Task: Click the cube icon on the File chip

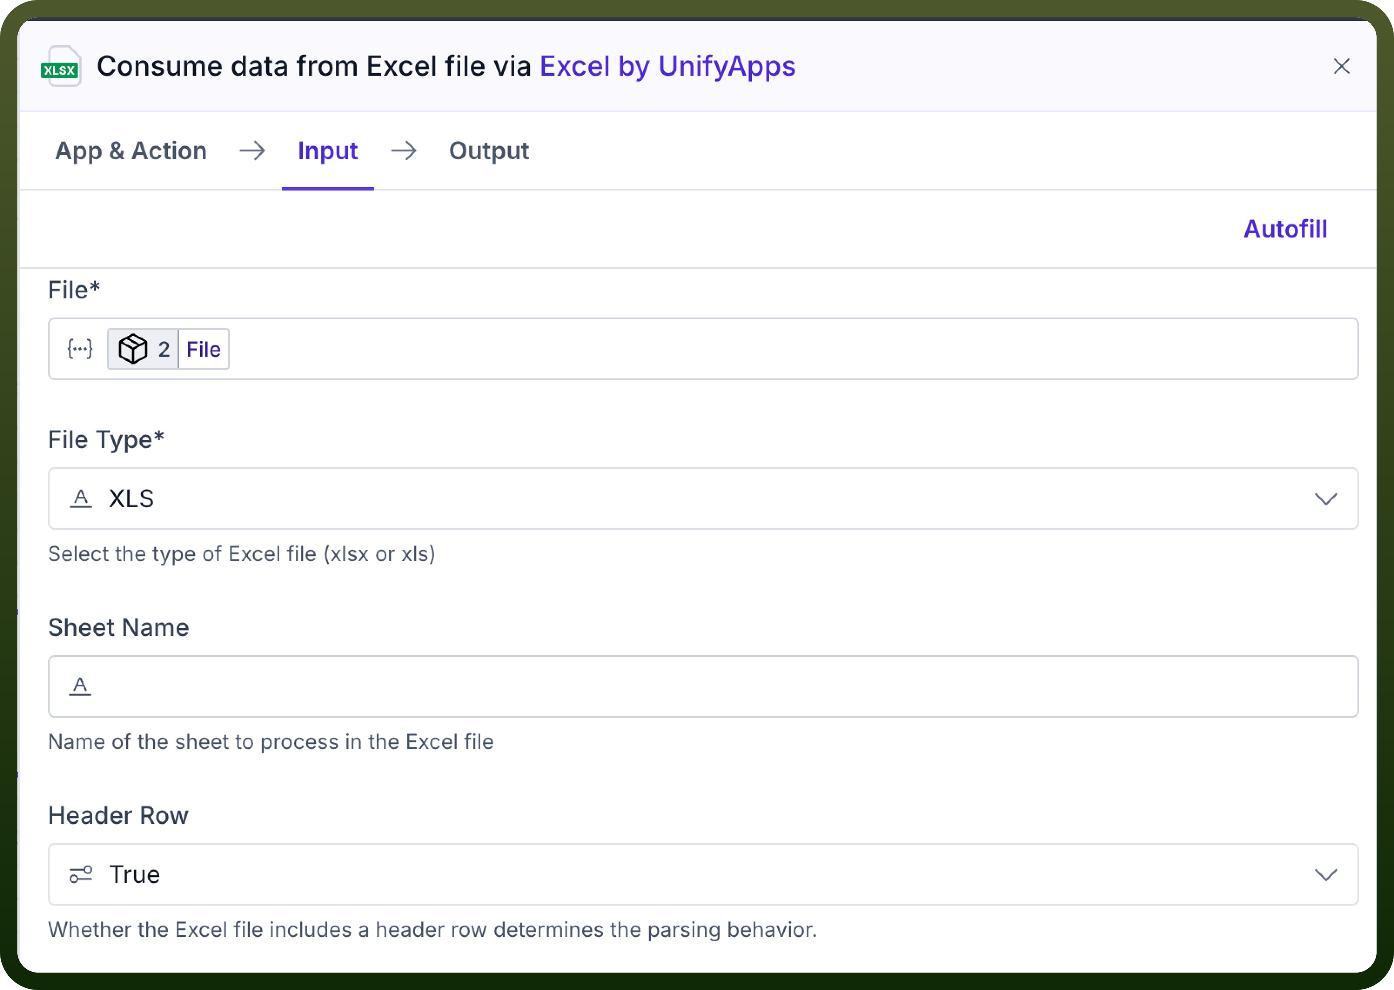Action: 133,349
